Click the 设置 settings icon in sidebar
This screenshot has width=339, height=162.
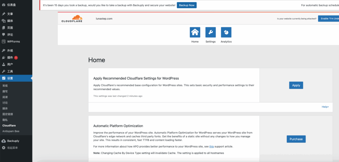pos(3,78)
